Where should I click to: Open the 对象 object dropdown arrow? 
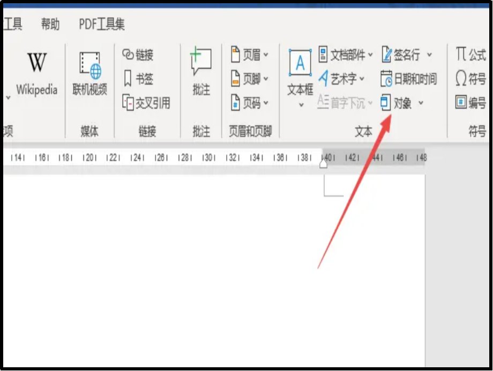pyautogui.click(x=421, y=104)
